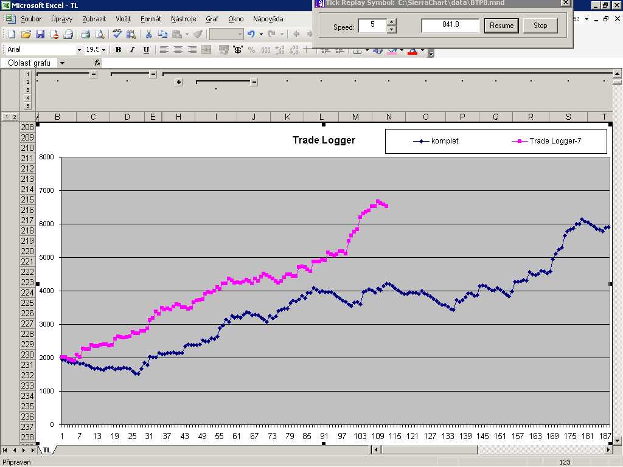The image size is (623, 467).
Task: Decrease decimal places
Action: coord(294,50)
